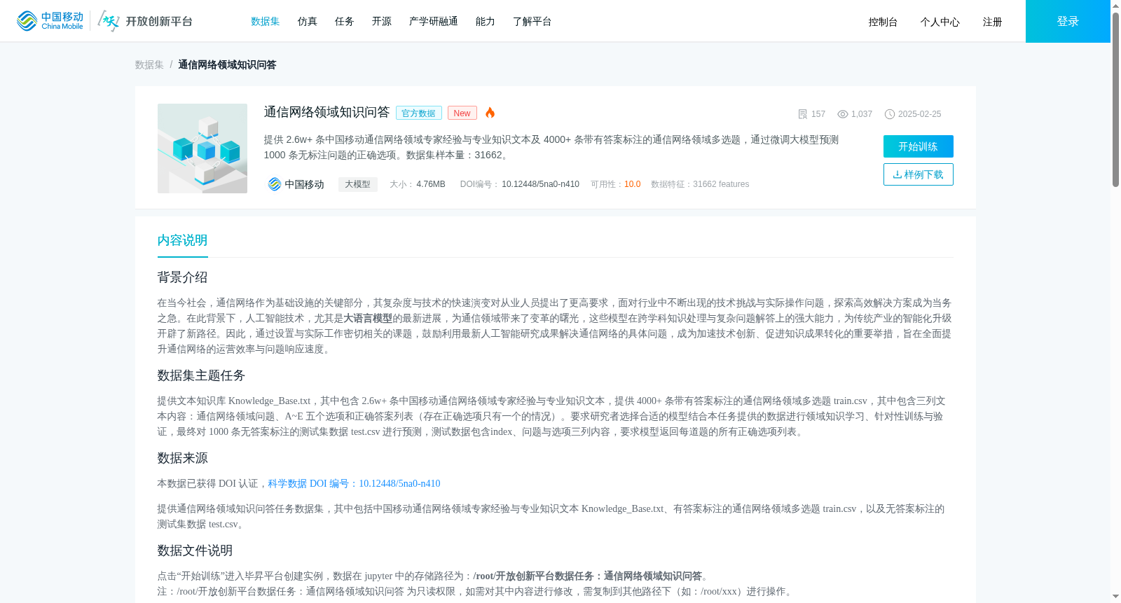This screenshot has height=603, width=1121.
Task: Click the China Mobile provider icon in dataset card
Action: pyautogui.click(x=275, y=184)
